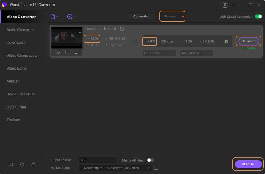Open Screen Recorder section
The height and width of the screenshot is (174, 265).
pyautogui.click(x=21, y=94)
